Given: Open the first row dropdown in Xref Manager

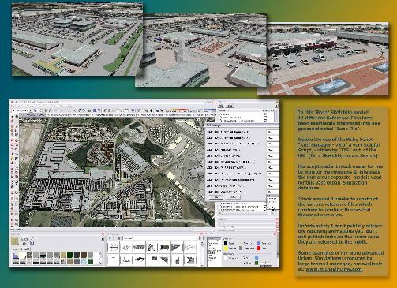Looking at the screenshot, I should coord(272,132).
